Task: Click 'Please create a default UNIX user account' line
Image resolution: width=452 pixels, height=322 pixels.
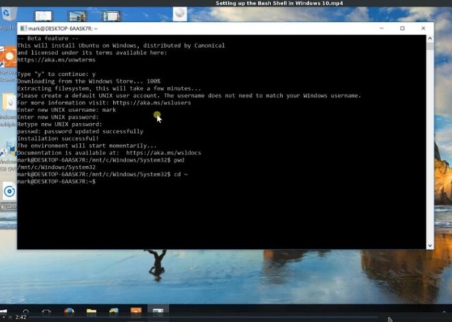Action: tap(189, 96)
